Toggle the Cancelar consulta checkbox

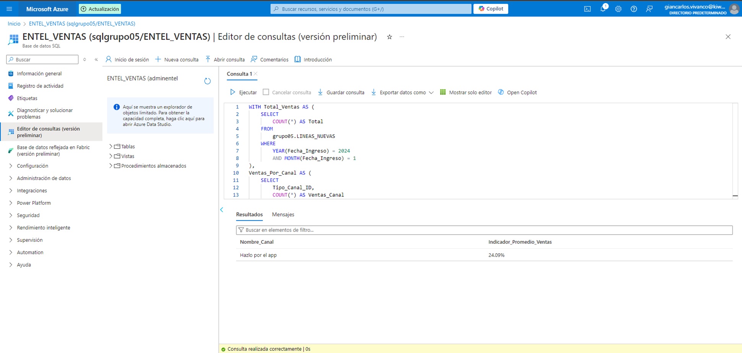[266, 92]
